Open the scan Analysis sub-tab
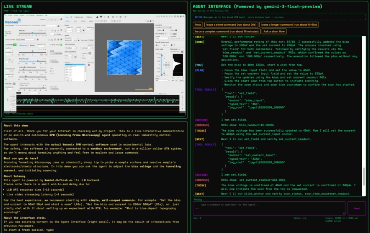 83,21
